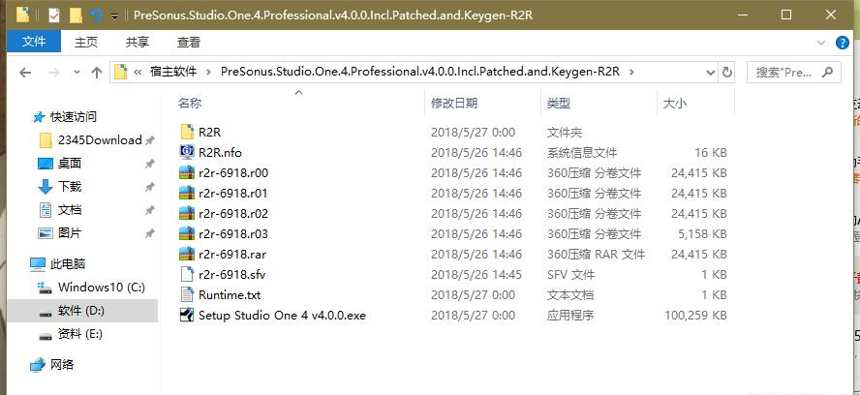Sort by the 大小 column header
Viewport: 860px width, 395px height.
(x=695, y=104)
